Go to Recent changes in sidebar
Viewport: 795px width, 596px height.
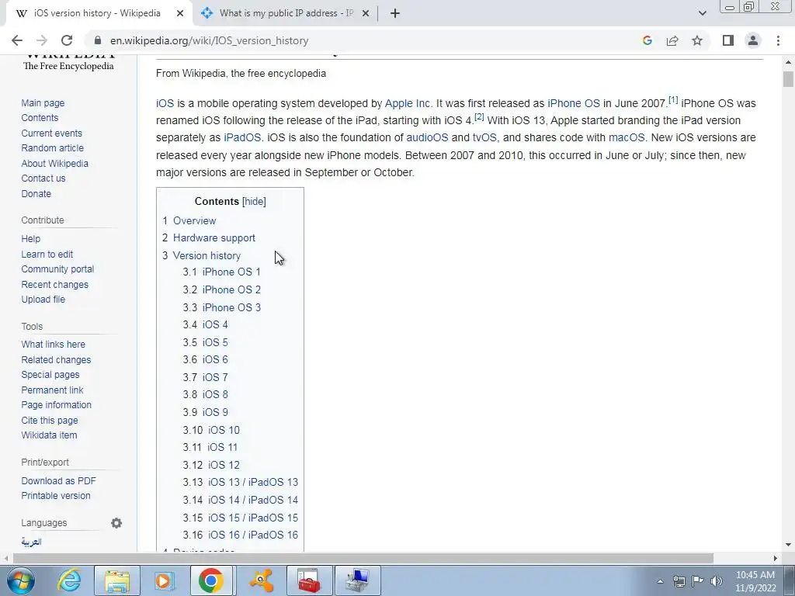tap(55, 284)
